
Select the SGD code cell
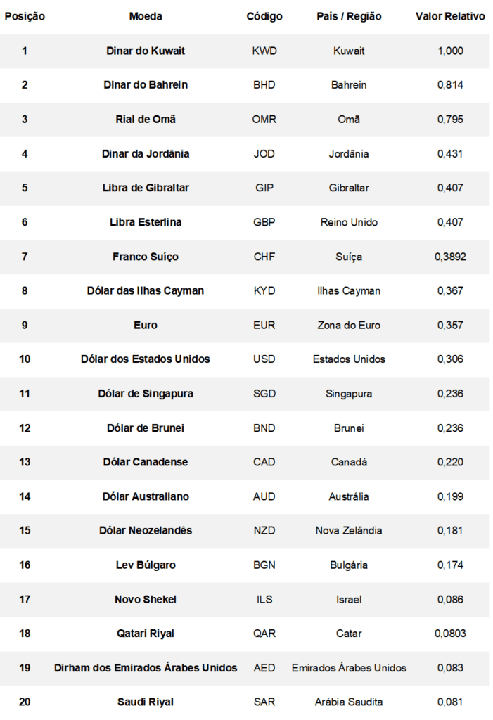[264, 394]
